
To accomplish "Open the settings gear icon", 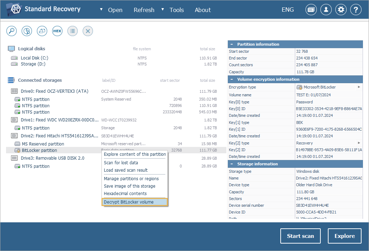I will (x=341, y=10).
